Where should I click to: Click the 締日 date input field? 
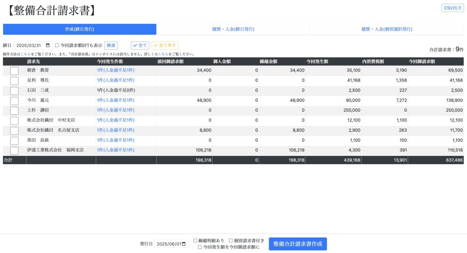pyautogui.click(x=30, y=46)
